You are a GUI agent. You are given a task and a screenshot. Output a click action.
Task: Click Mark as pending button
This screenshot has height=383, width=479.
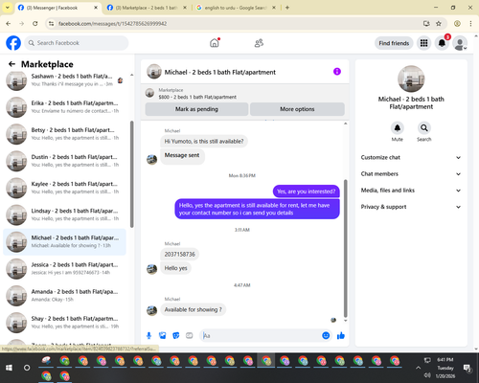(x=196, y=109)
